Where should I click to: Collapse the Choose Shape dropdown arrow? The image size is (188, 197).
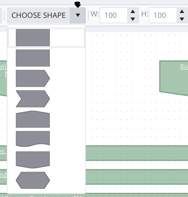point(78,15)
